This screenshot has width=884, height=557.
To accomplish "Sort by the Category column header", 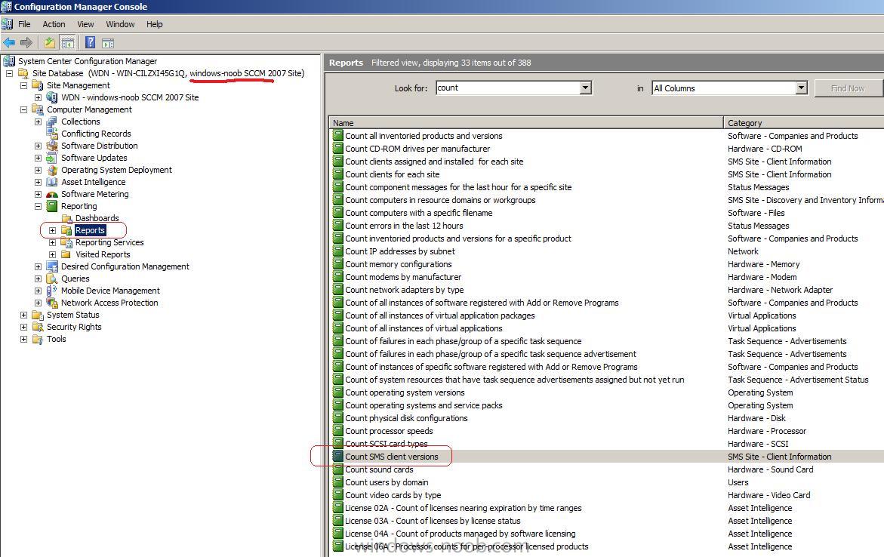I will pyautogui.click(x=803, y=122).
